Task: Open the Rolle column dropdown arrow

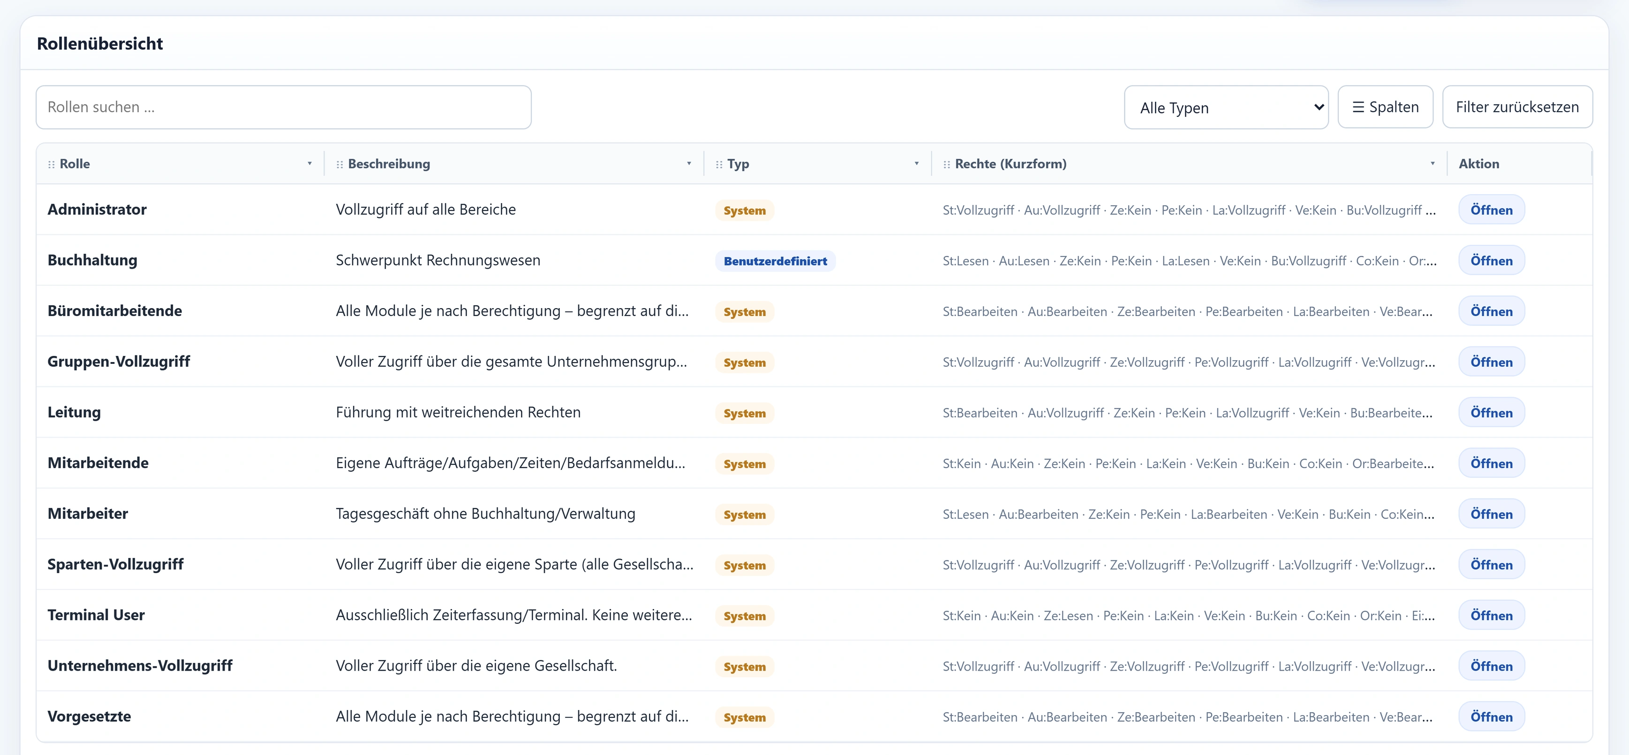Action: 309,164
